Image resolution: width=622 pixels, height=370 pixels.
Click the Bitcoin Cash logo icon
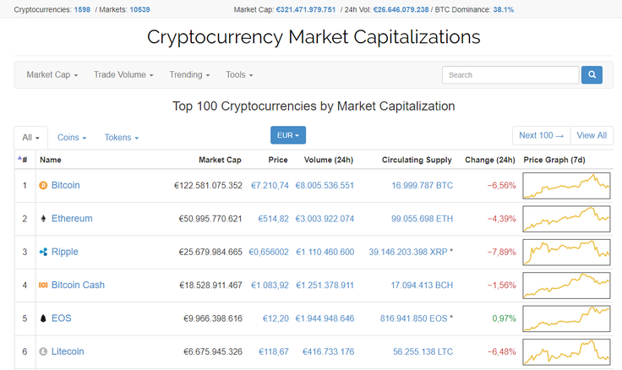(43, 286)
